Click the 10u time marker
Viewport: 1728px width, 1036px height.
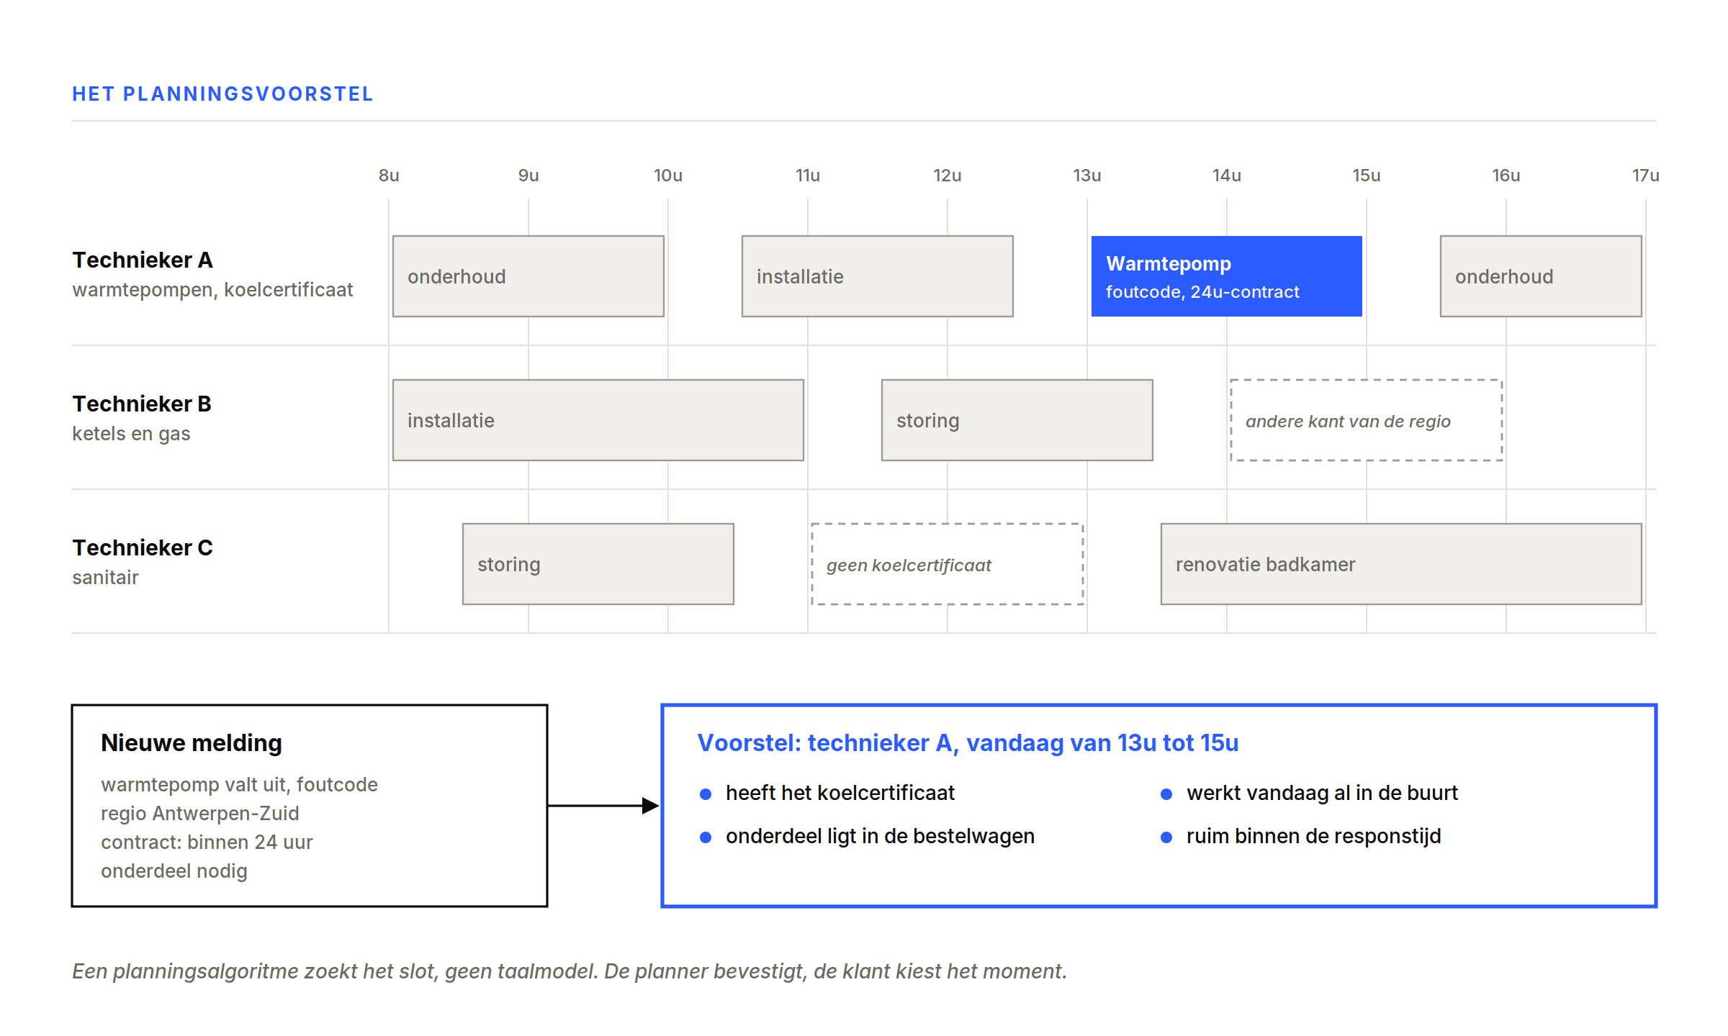tap(668, 176)
